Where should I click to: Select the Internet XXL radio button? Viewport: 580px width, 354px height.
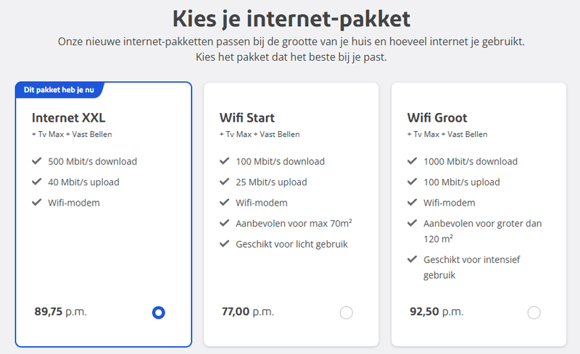point(159,313)
